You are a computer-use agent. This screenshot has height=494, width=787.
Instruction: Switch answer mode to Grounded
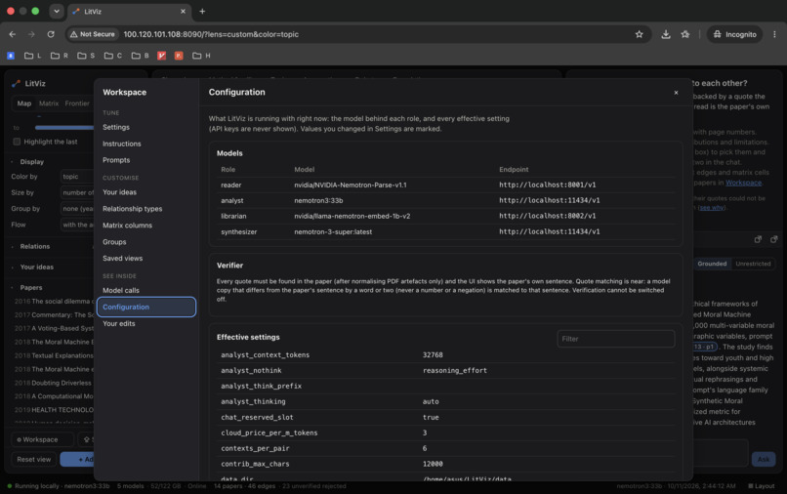(712, 264)
